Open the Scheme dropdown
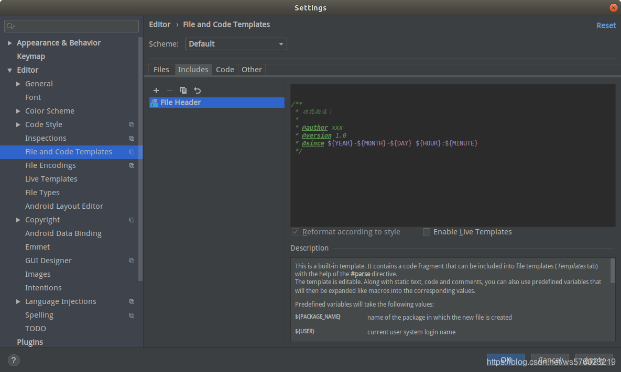Screen dimensions: 621x372 click(236, 44)
